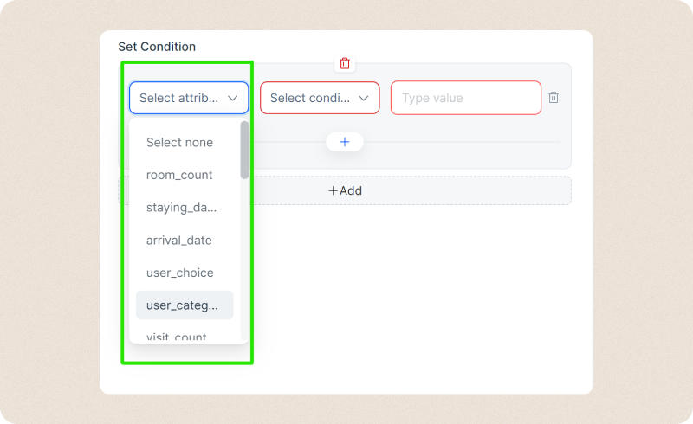Viewport: 693px width, 424px height.
Task: Focus the Type value input field
Action: click(466, 98)
